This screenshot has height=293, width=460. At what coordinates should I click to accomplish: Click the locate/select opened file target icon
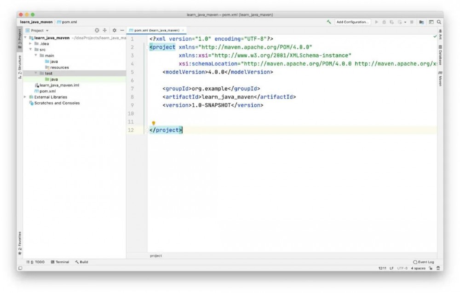pos(97,30)
